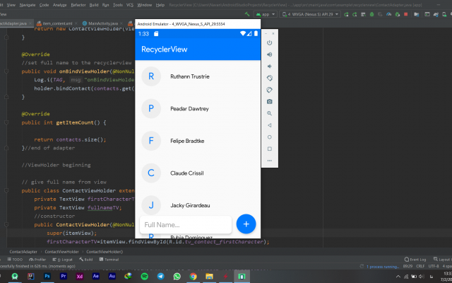Image resolution: width=452 pixels, height=283 pixels.
Task: Collapse the ContactViewHolder class fold marker
Action: tap(6, 190)
